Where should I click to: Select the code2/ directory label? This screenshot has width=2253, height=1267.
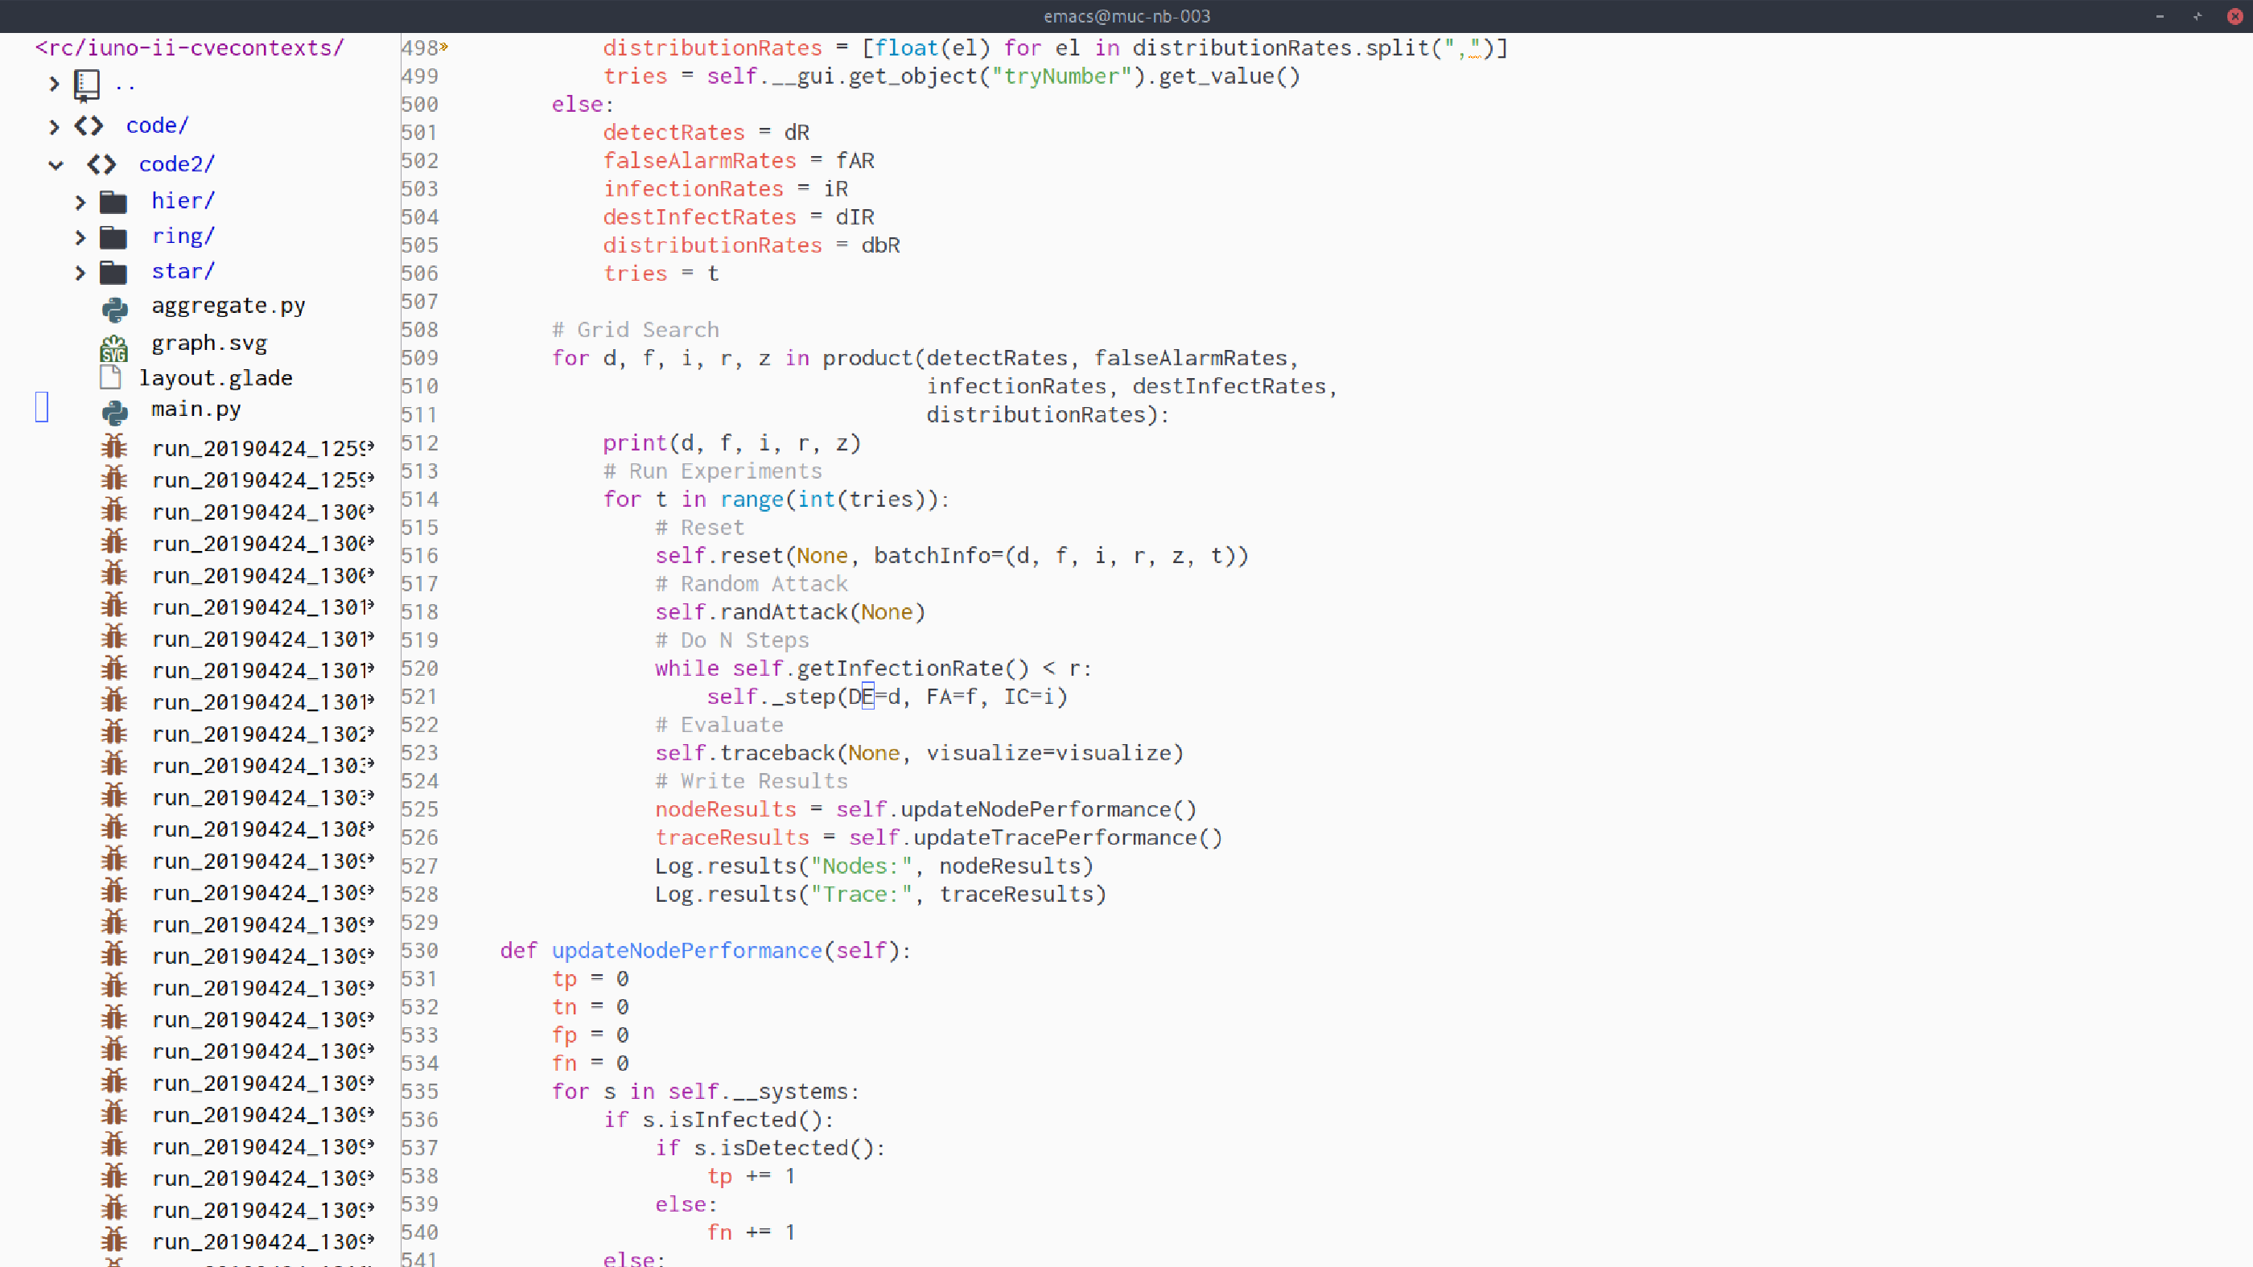coord(177,164)
